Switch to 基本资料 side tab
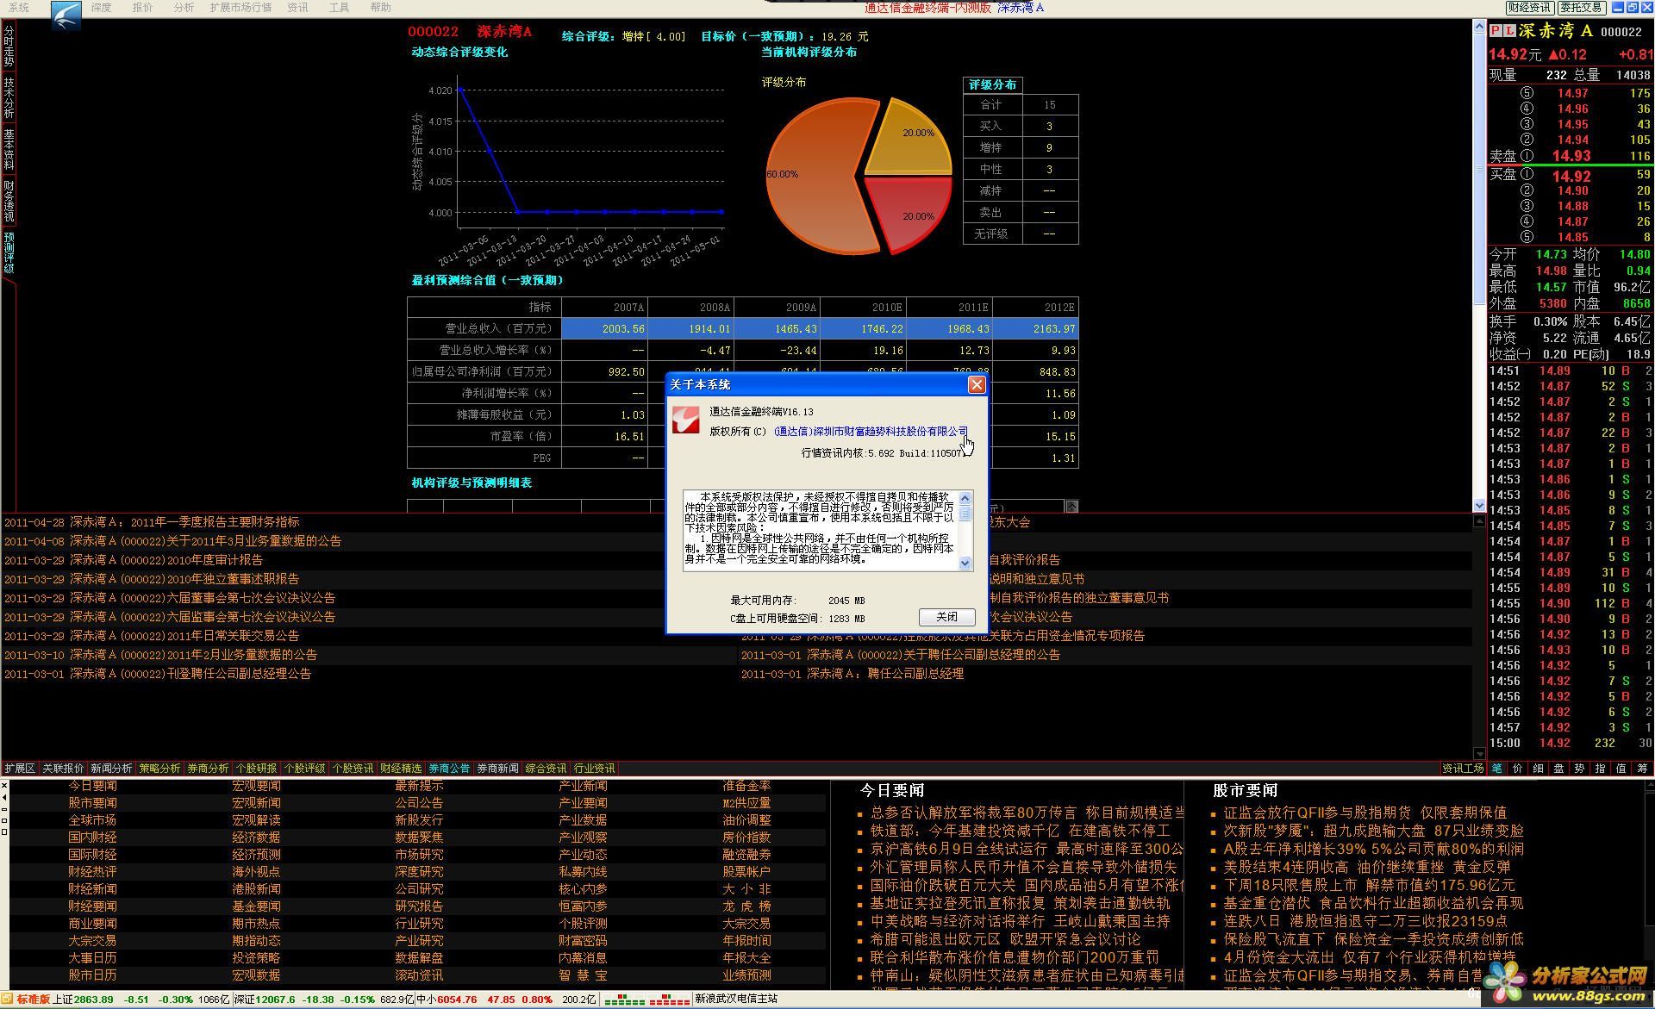This screenshot has width=1655, height=1009. [9, 149]
